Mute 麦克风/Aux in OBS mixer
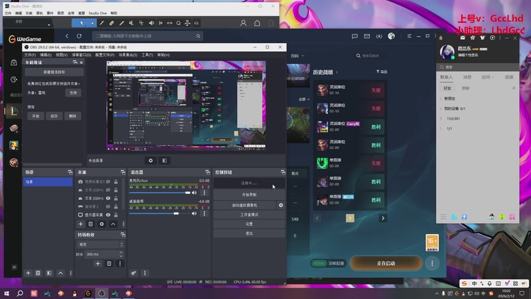 tap(194, 193)
